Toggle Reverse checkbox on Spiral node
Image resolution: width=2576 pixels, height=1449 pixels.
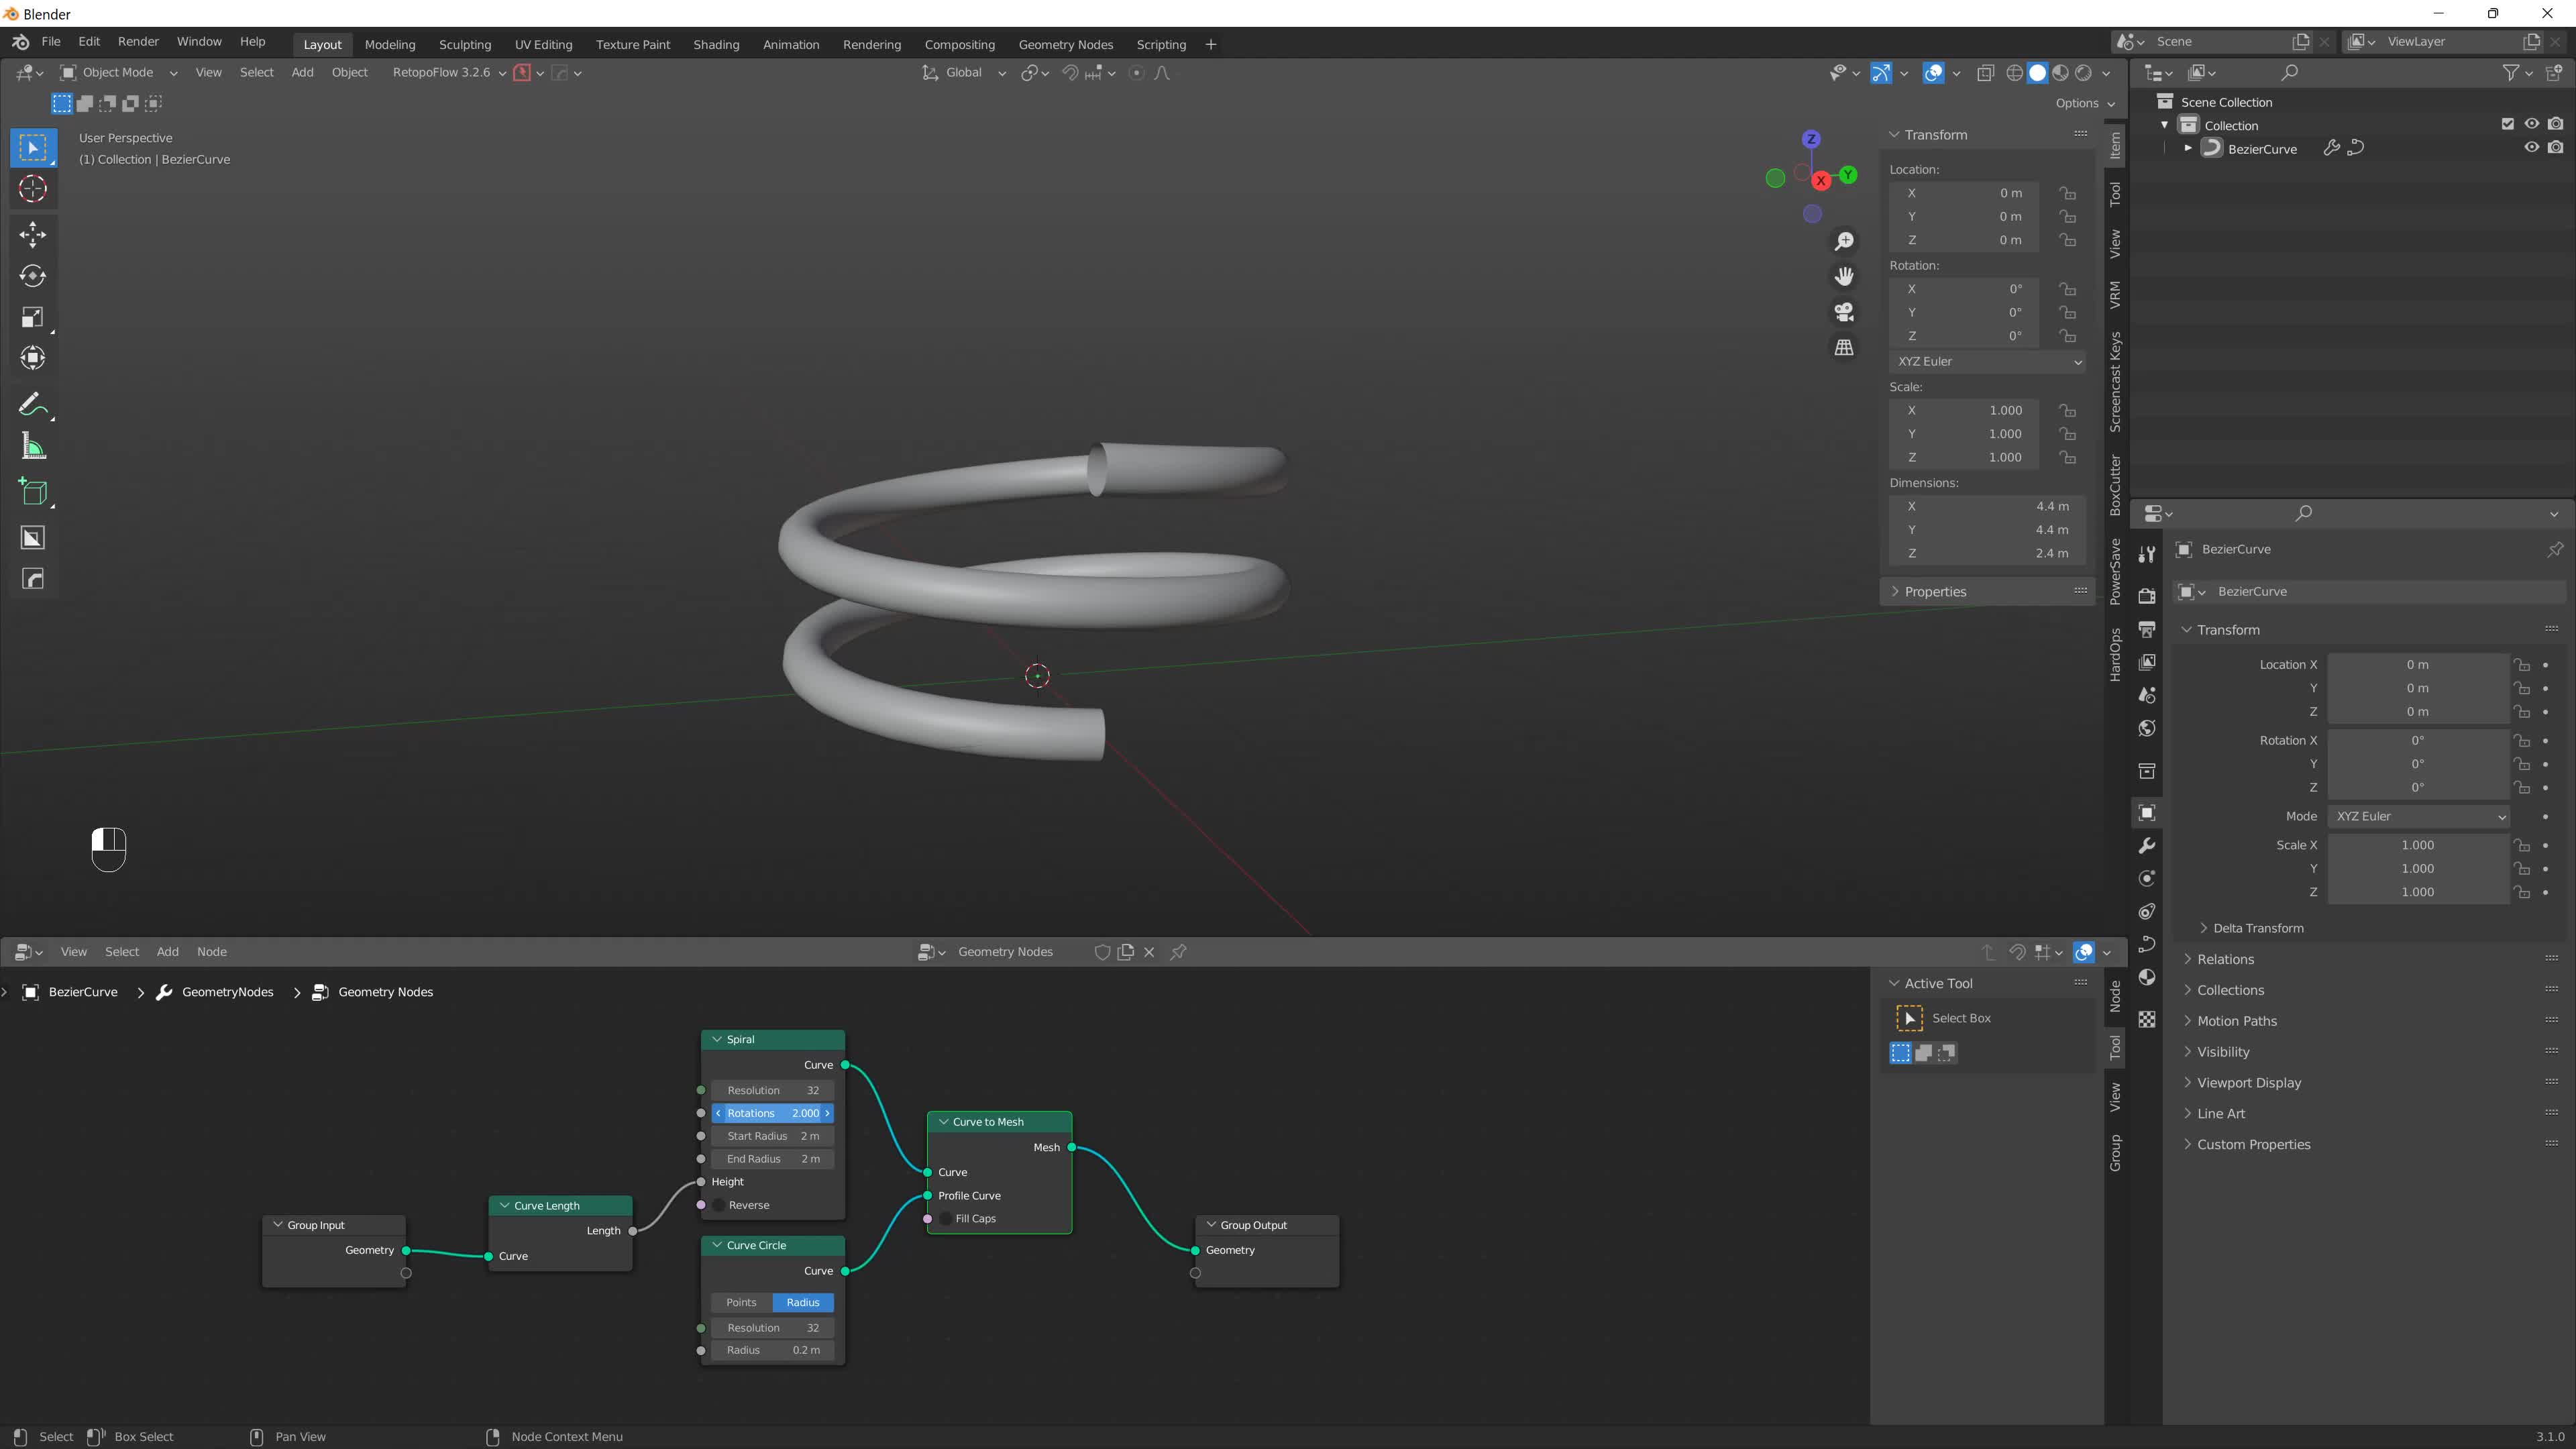click(719, 1205)
